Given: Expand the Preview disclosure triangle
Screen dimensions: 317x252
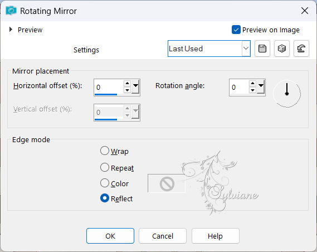Looking at the screenshot, I should (11, 30).
